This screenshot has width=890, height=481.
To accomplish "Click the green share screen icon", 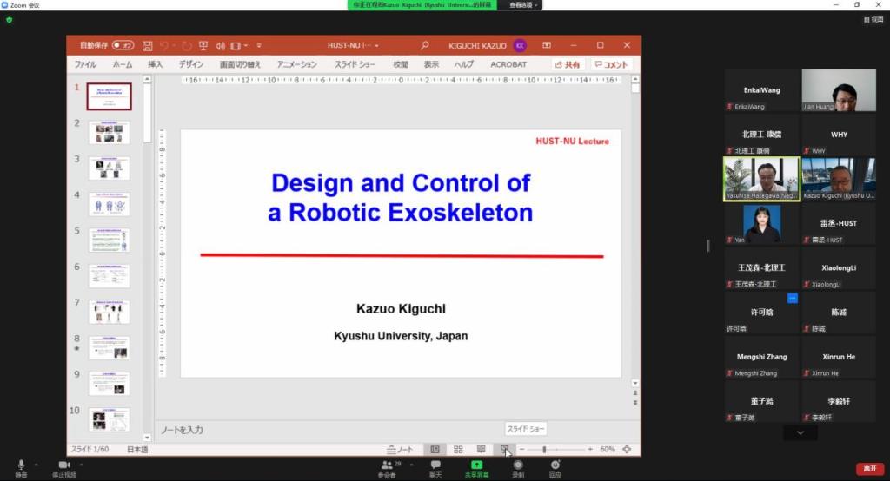I will point(476,465).
